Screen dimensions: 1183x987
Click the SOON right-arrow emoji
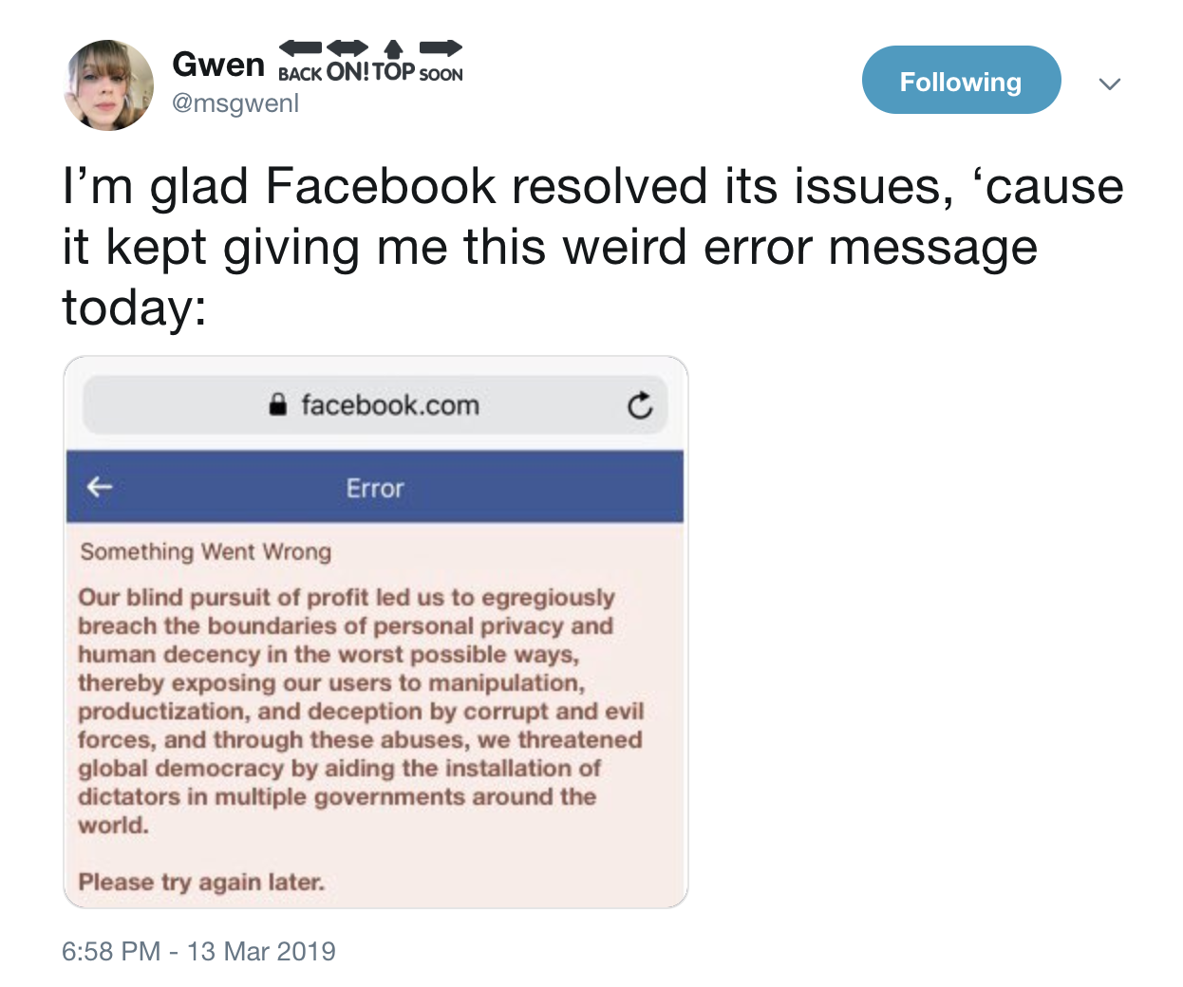[441, 60]
